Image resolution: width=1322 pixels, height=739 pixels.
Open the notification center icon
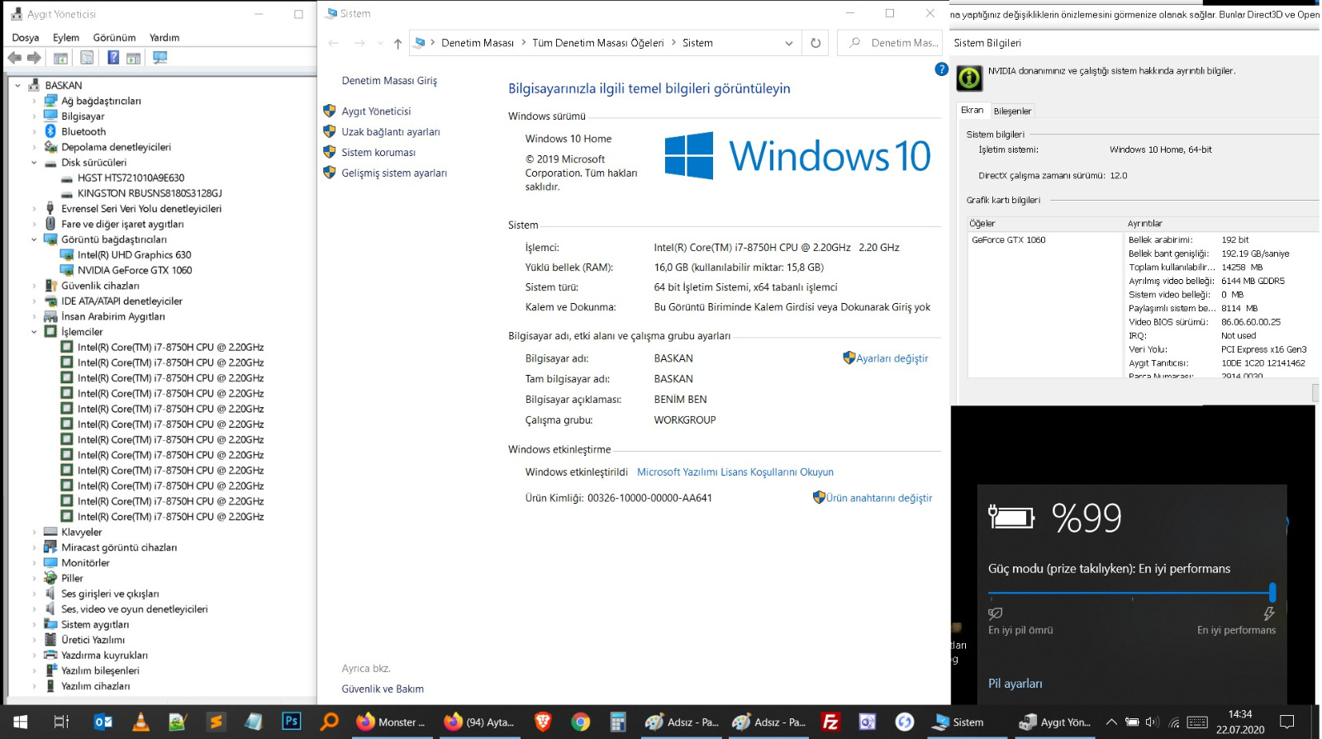(x=1286, y=722)
